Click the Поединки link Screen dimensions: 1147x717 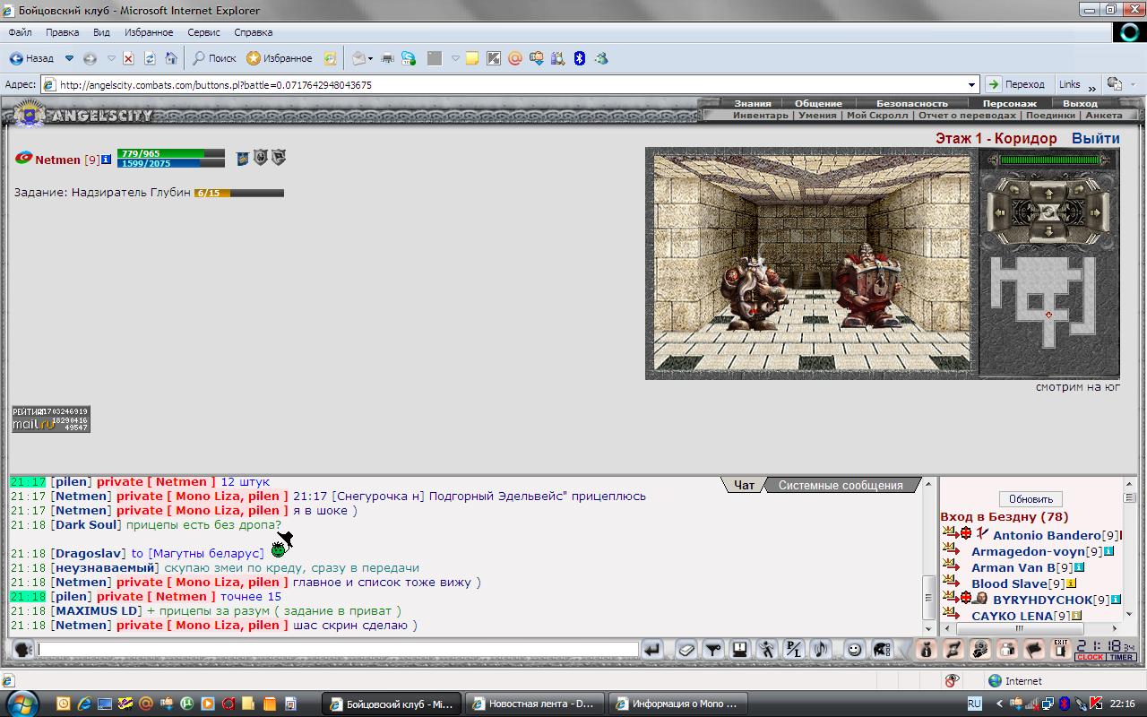(x=1050, y=116)
